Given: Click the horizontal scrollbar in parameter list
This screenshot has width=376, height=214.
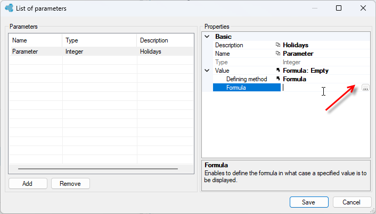Looking at the screenshot, I should [98, 169].
